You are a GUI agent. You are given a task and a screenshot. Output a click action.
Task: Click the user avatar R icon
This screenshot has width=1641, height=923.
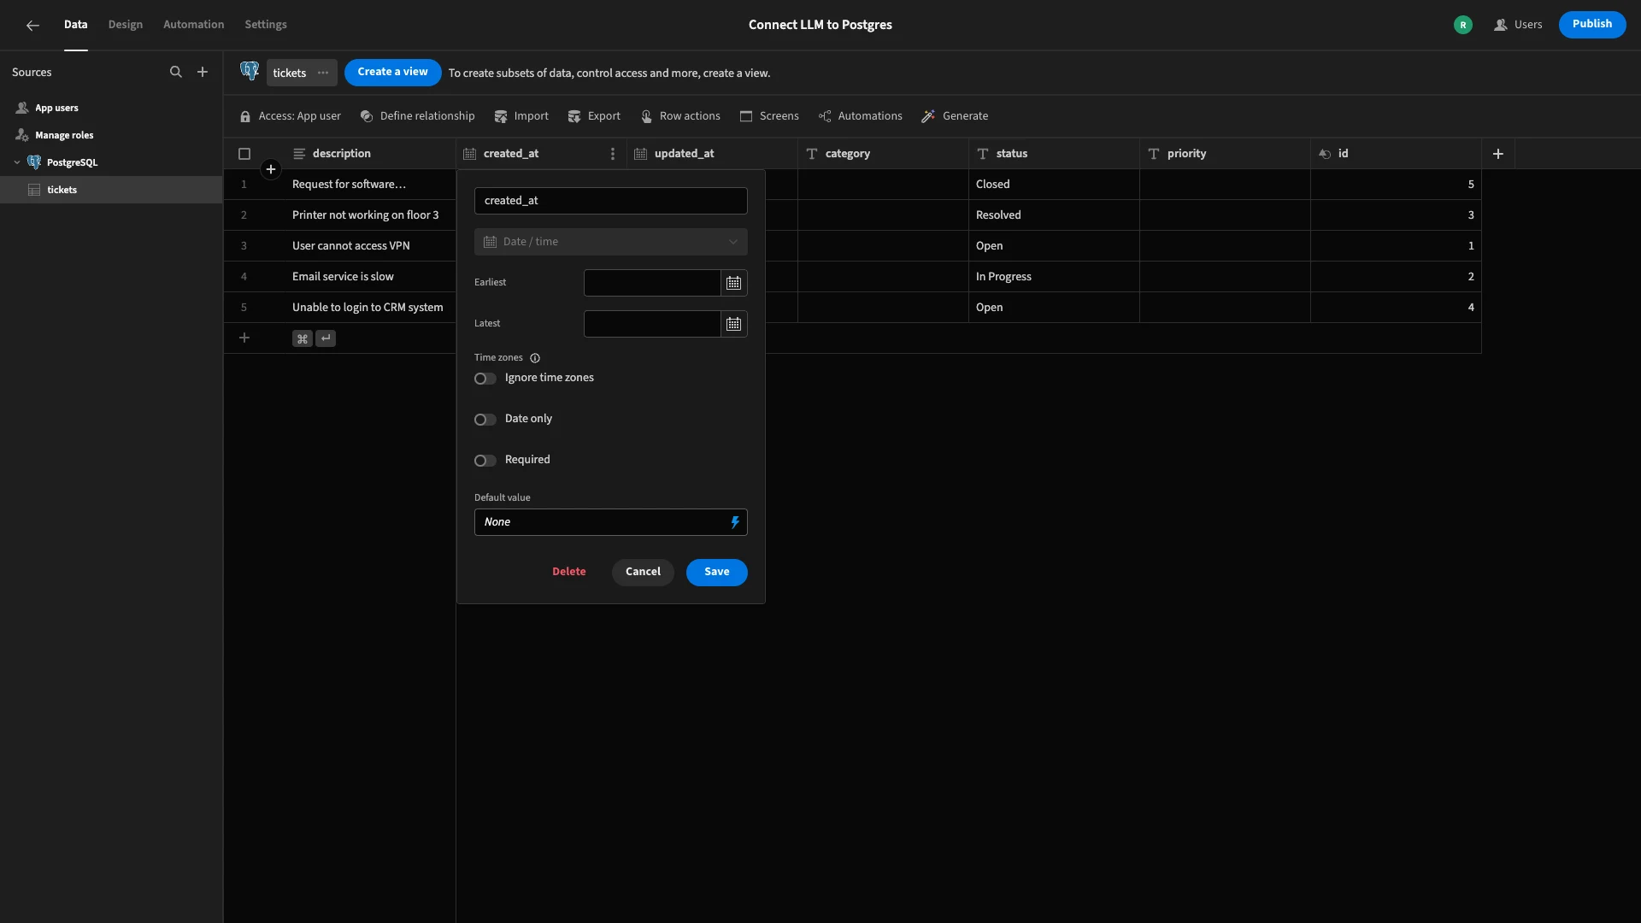[x=1463, y=25]
